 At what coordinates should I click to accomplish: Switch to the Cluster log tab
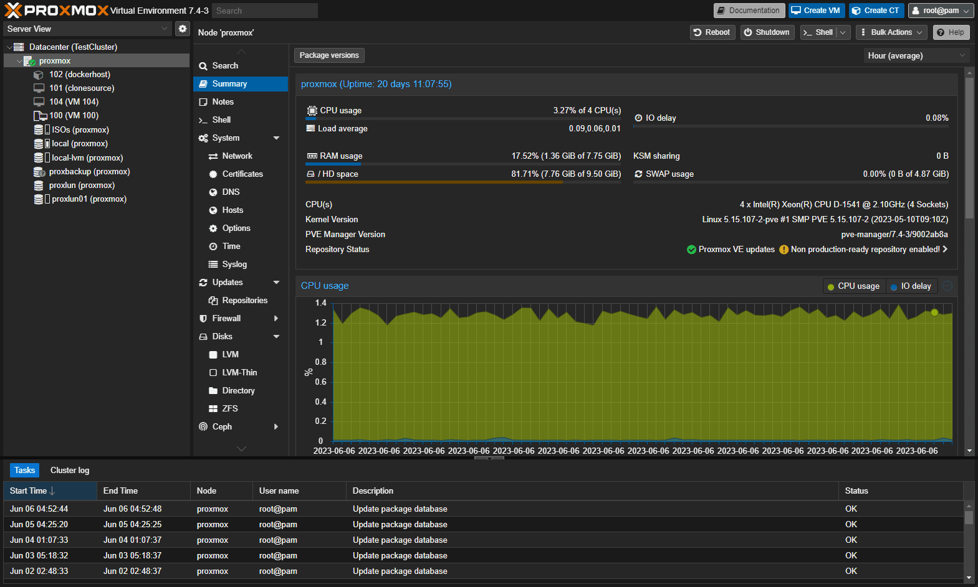click(70, 471)
